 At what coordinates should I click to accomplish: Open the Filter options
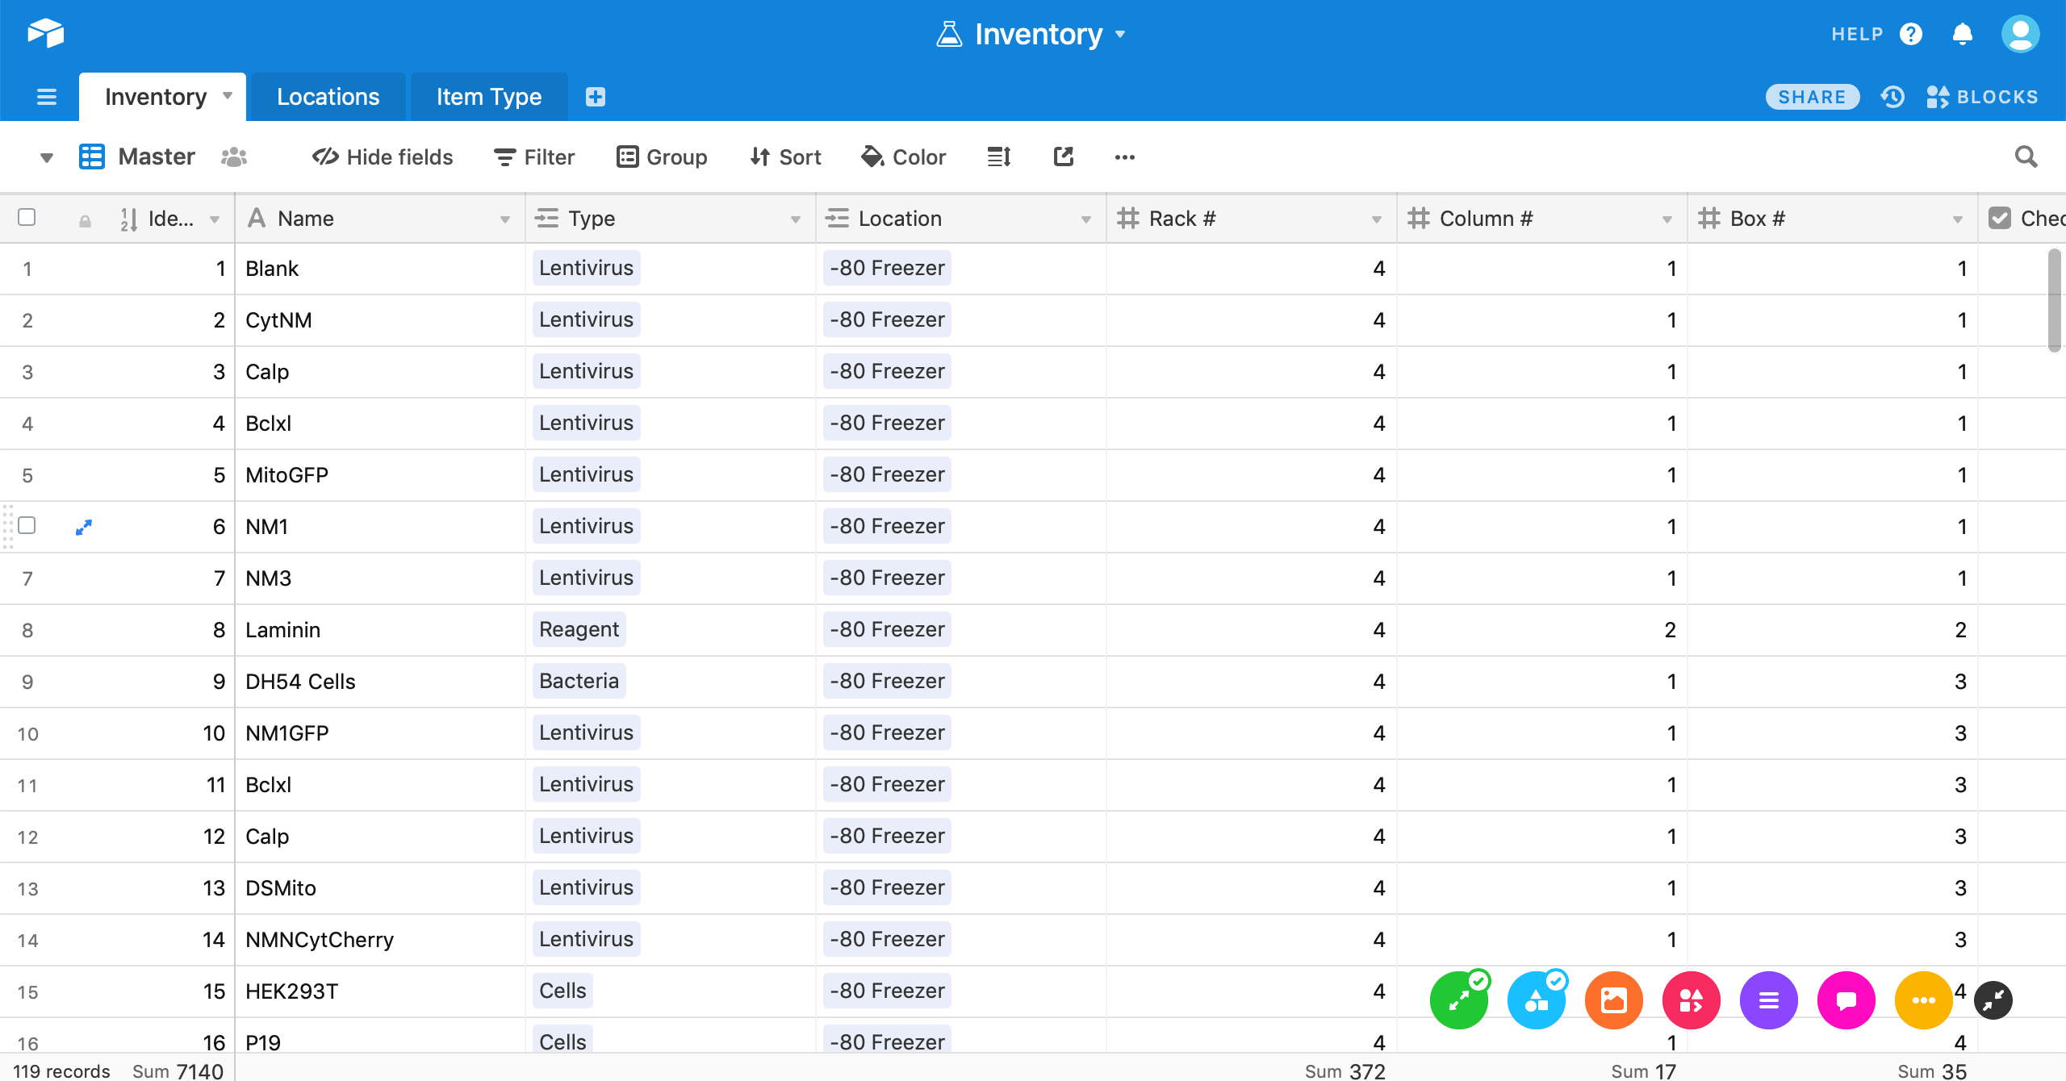[534, 157]
